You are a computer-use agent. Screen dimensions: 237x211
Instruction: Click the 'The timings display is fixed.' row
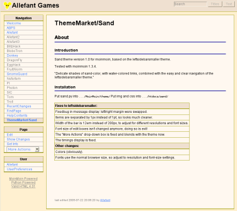click(x=122, y=140)
